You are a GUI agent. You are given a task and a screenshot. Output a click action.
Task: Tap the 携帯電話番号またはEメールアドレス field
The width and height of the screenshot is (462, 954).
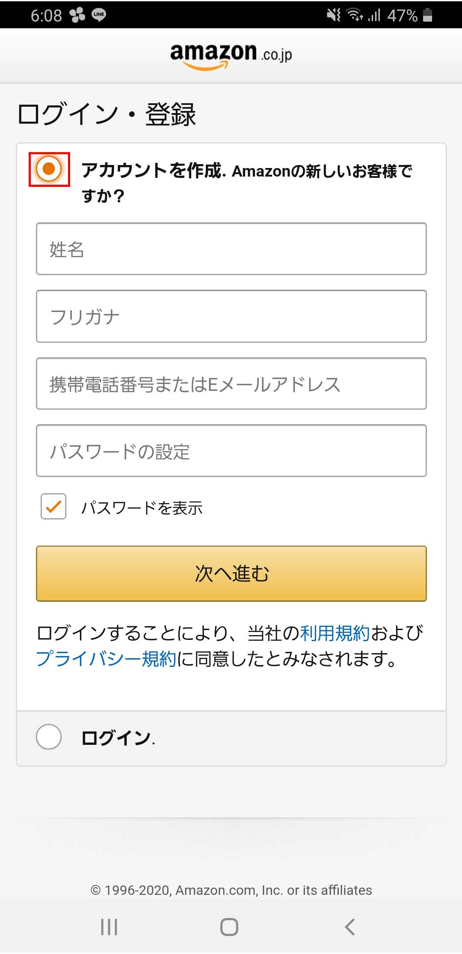point(231,384)
